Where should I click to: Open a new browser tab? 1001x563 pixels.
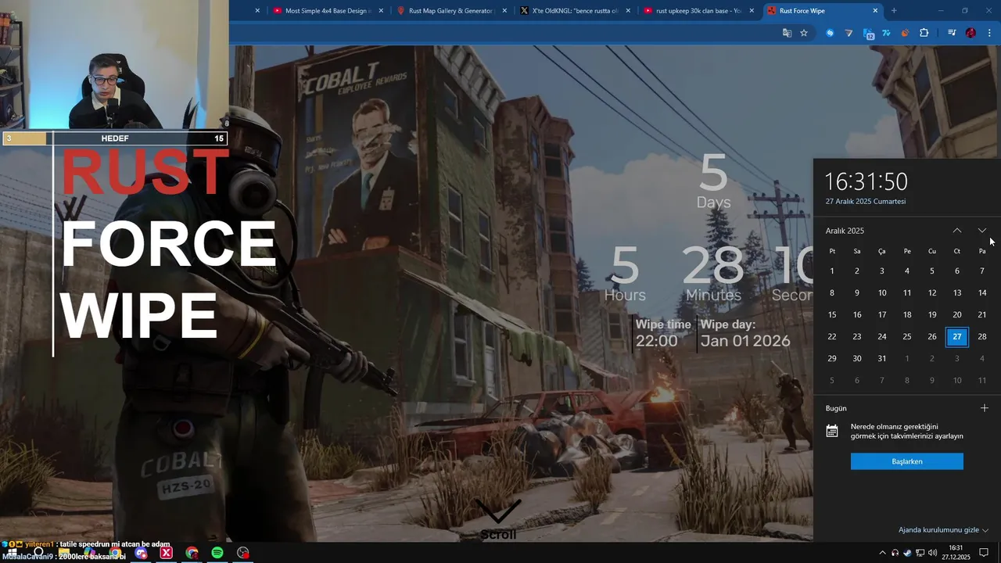(894, 11)
